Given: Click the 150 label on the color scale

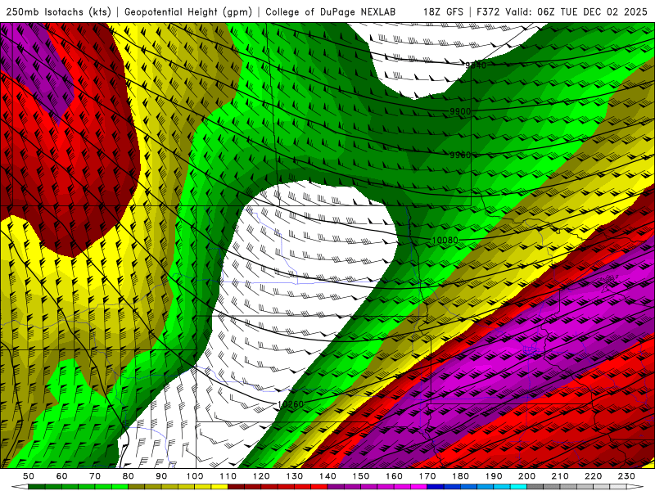Looking at the screenshot, I should (x=361, y=476).
